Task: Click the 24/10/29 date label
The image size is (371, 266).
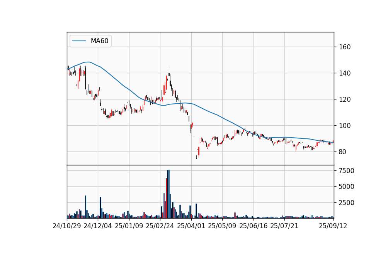Action: click(67, 226)
